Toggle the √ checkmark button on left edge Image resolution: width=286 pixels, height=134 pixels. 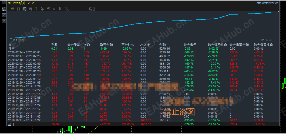pos(4,15)
